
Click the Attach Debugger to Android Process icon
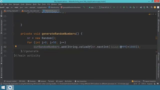pos(134,7)
